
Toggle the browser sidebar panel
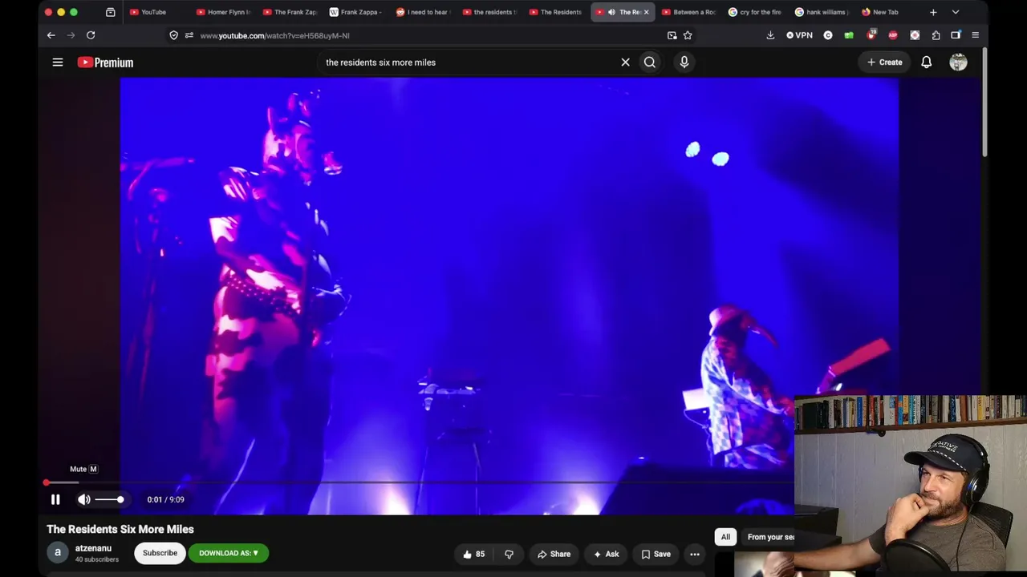coord(956,35)
